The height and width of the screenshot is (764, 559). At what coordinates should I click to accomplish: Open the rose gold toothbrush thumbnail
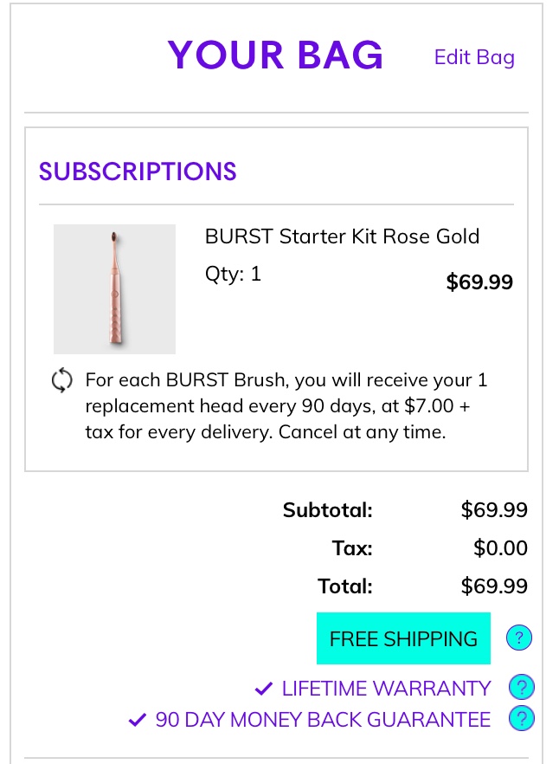(x=114, y=289)
